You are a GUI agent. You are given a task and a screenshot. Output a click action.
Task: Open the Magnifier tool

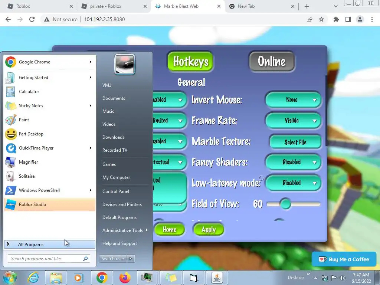click(50, 162)
